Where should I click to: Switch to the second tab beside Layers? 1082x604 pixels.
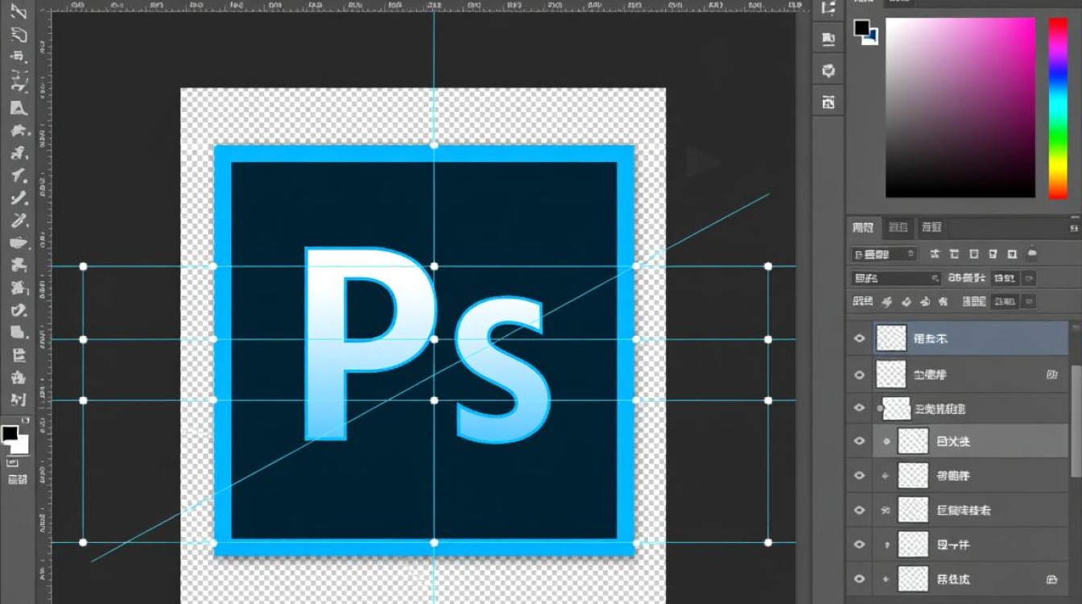click(898, 228)
